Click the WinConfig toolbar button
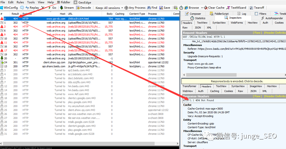 [9, 8]
